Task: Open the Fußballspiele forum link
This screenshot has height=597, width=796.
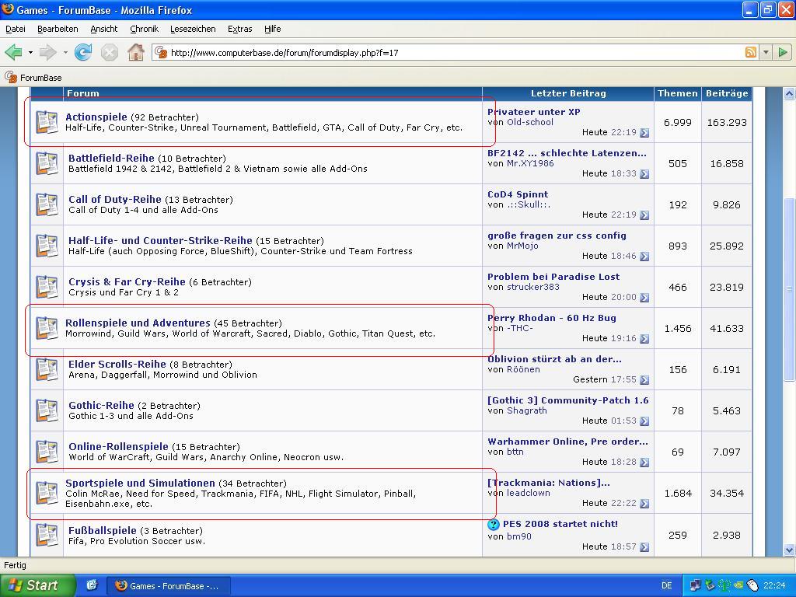Action: [102, 530]
